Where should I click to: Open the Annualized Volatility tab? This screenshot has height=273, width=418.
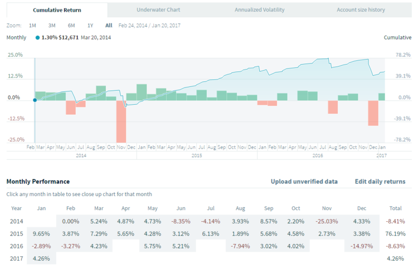click(x=260, y=10)
